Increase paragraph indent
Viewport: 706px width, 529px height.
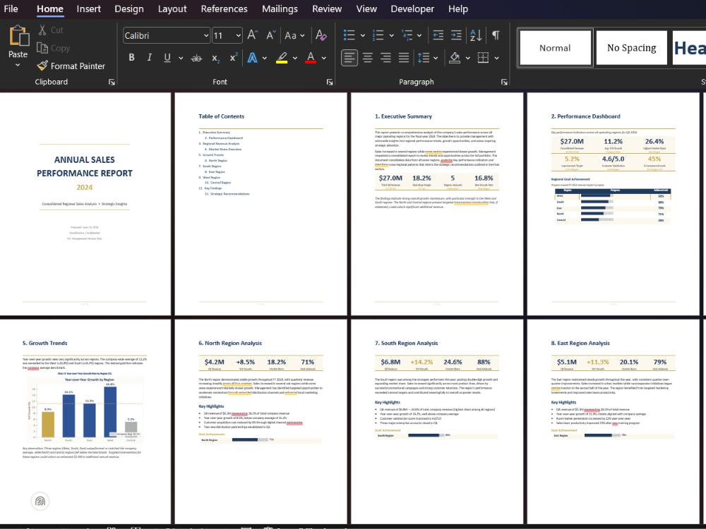tap(456, 35)
